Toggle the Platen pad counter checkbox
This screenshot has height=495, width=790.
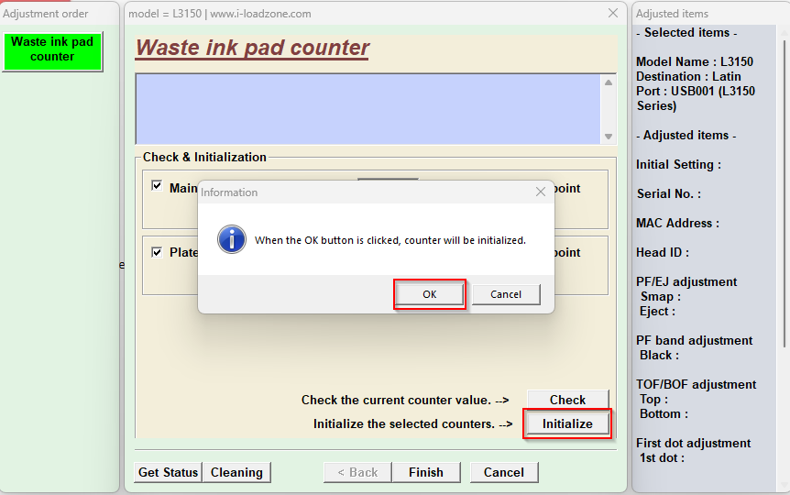click(x=157, y=252)
